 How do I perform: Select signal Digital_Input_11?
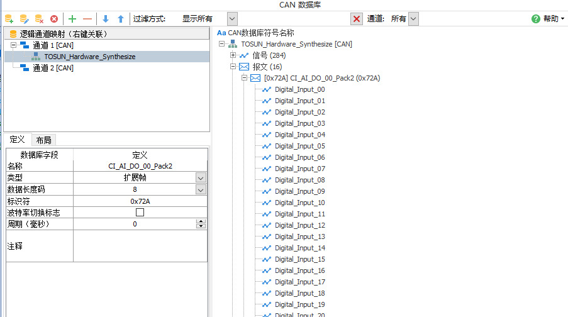tap(299, 214)
